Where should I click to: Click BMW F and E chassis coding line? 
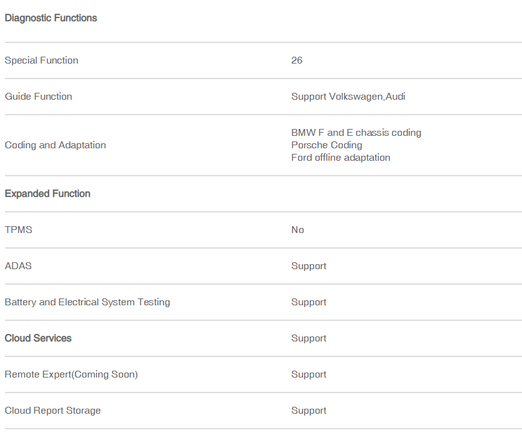[x=356, y=133]
